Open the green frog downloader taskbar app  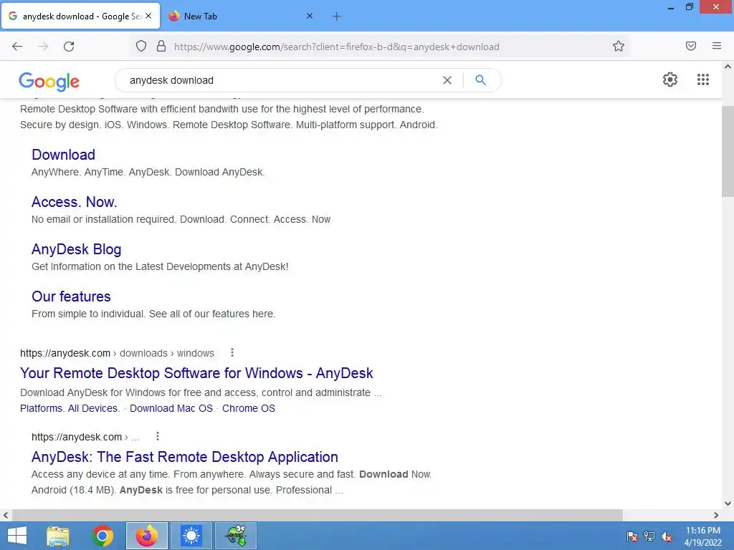pyautogui.click(x=236, y=536)
